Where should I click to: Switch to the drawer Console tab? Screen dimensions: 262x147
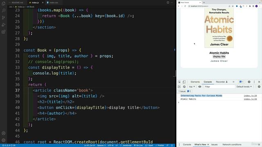click(x=187, y=145)
